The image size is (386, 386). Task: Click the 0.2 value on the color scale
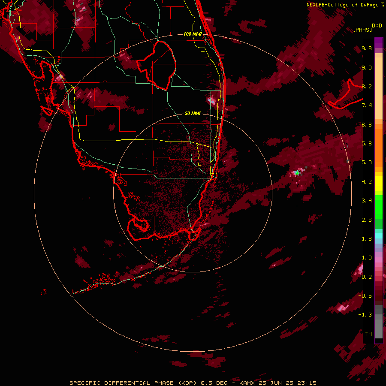tap(367, 277)
